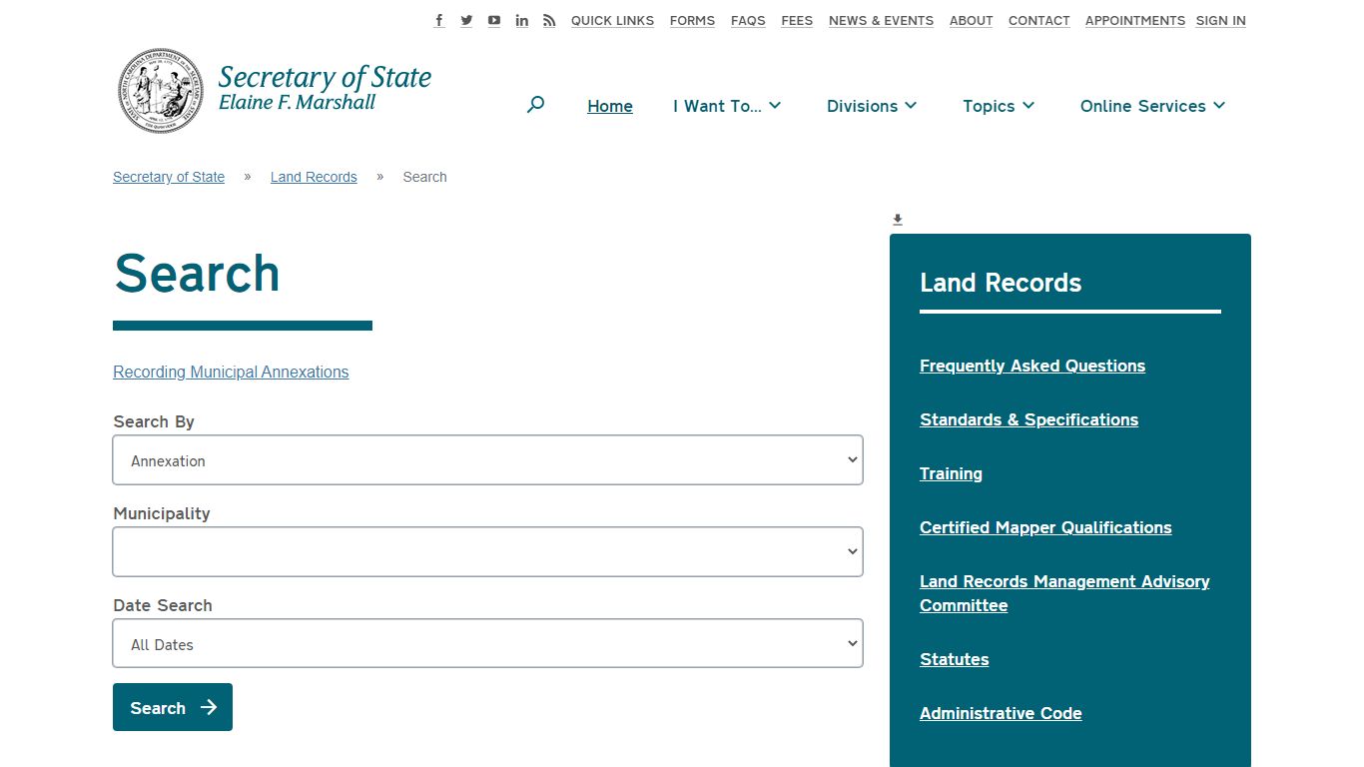Screen dimensions: 1364x767
Task: Open About in top bar
Action: point(971,20)
